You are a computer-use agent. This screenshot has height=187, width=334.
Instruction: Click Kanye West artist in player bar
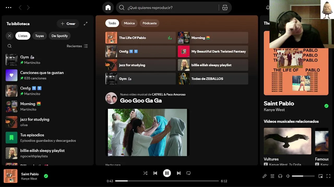[x=29, y=179]
